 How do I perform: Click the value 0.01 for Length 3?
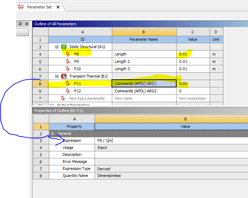193,69
